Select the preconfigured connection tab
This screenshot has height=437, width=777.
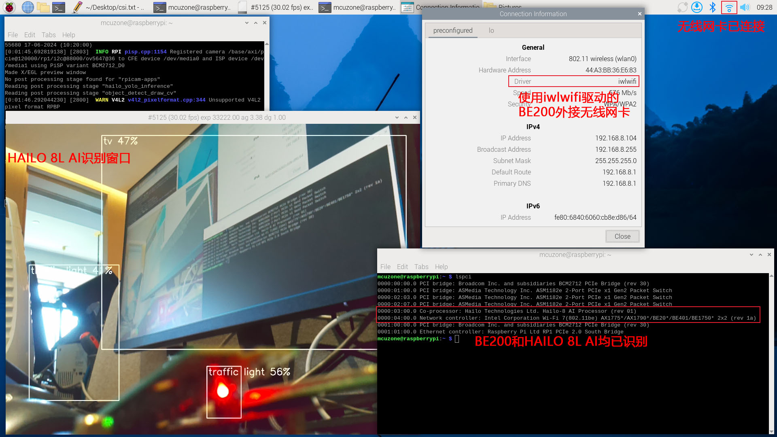pos(452,30)
